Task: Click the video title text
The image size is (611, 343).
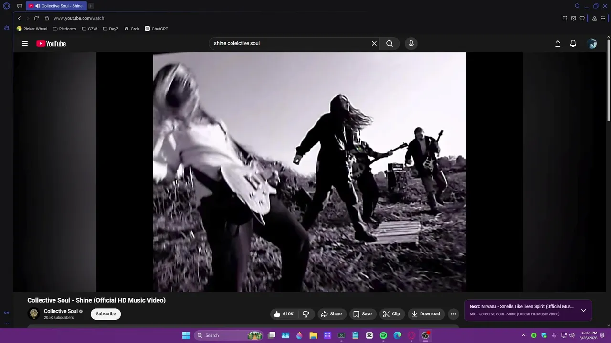Action: 96,300
